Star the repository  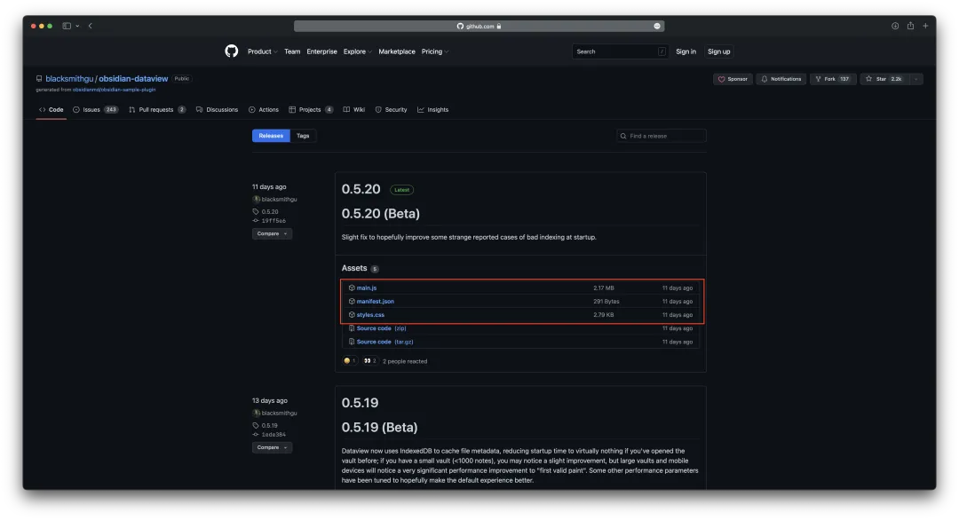coord(884,79)
